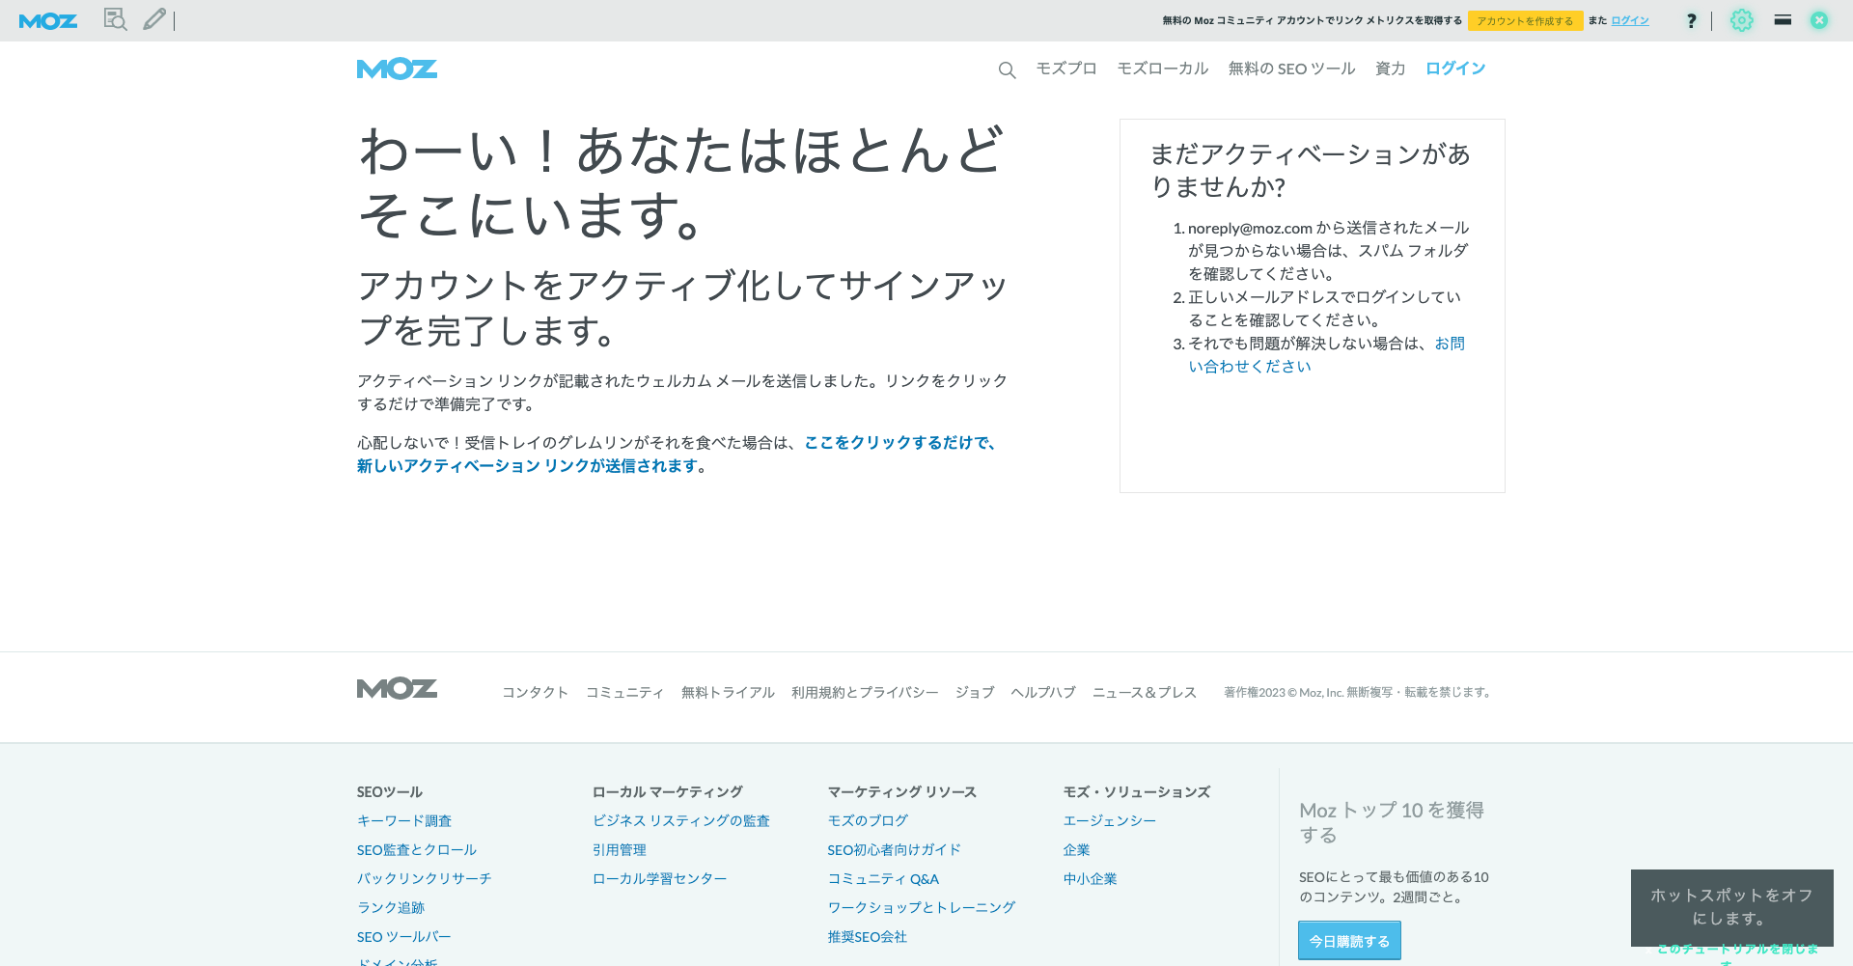
Task: Click heading まだアクティベーションがありませんか?
Action: 1310,170
